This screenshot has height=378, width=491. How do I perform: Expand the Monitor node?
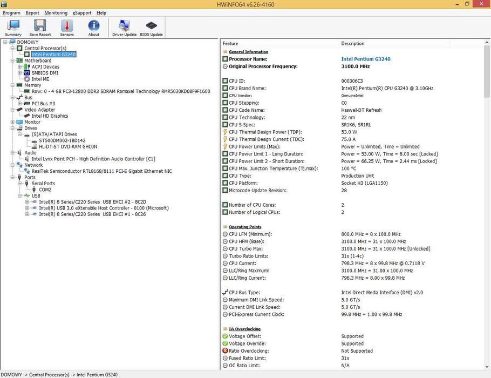[12, 122]
